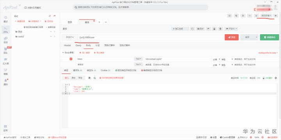This screenshot has height=140, width=281.
Task: Open the 流程测试 dropdown in sidebar
Action: [35, 21]
